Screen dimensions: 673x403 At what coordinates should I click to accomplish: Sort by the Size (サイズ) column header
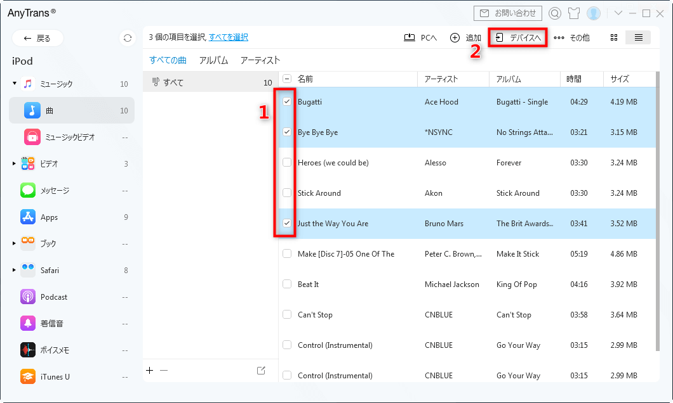click(620, 79)
